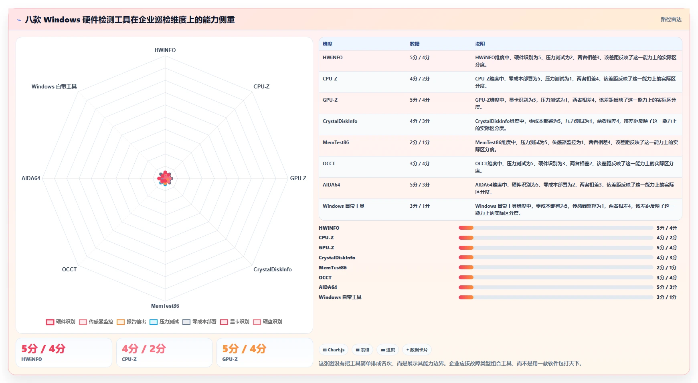The height and width of the screenshot is (383, 698).
Task: Click the 4分 / 2分 score beside the CPU-Z bar
Action: tap(667, 238)
